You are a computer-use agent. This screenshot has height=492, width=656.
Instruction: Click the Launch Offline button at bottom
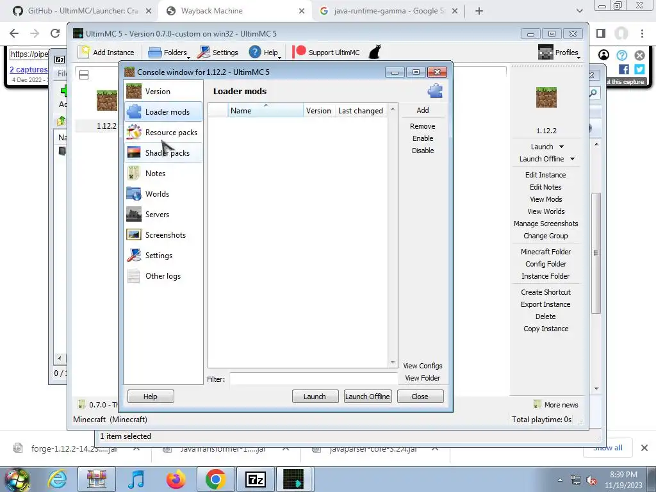tap(368, 396)
